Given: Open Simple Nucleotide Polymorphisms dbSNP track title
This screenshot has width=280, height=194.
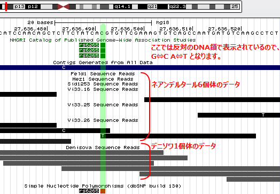Looking at the screenshot, I should pyautogui.click(x=103, y=186).
